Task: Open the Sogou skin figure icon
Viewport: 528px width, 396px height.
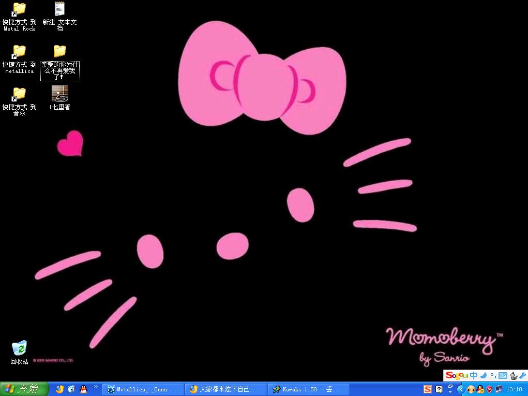Action: [514, 375]
